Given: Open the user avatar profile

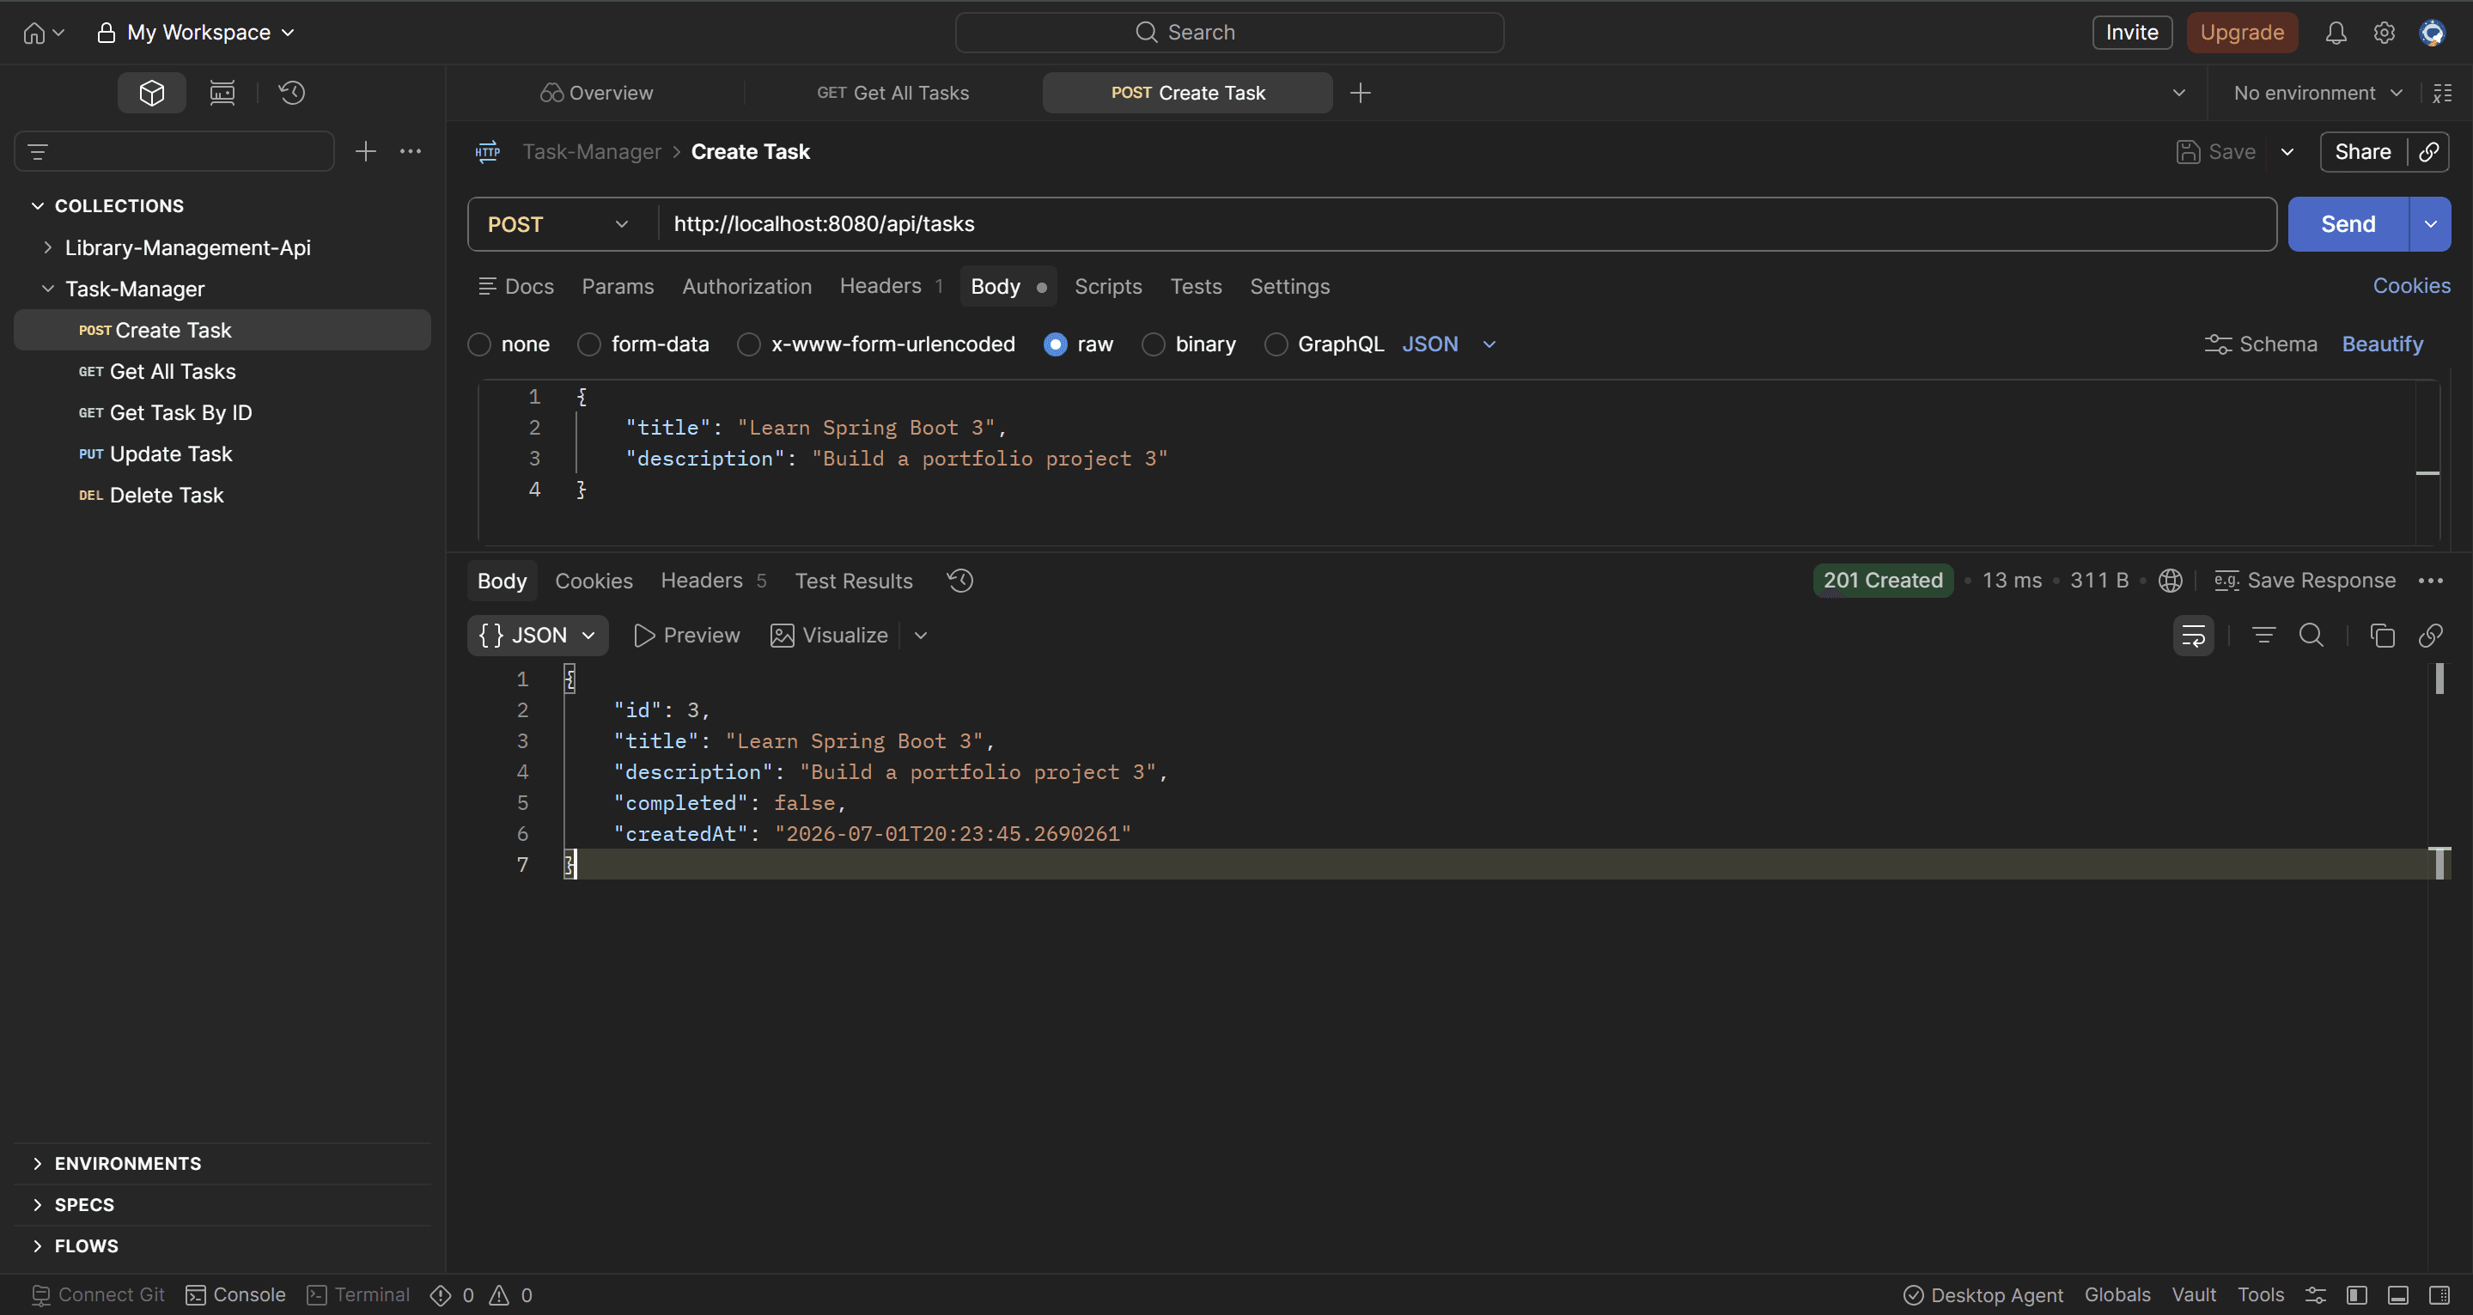Looking at the screenshot, I should (x=2432, y=33).
